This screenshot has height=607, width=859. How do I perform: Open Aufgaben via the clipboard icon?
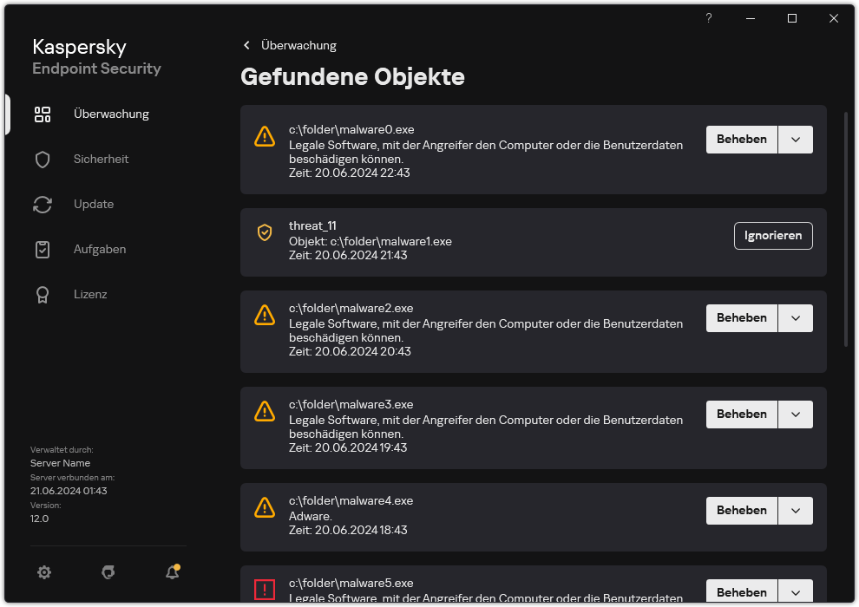(x=43, y=249)
